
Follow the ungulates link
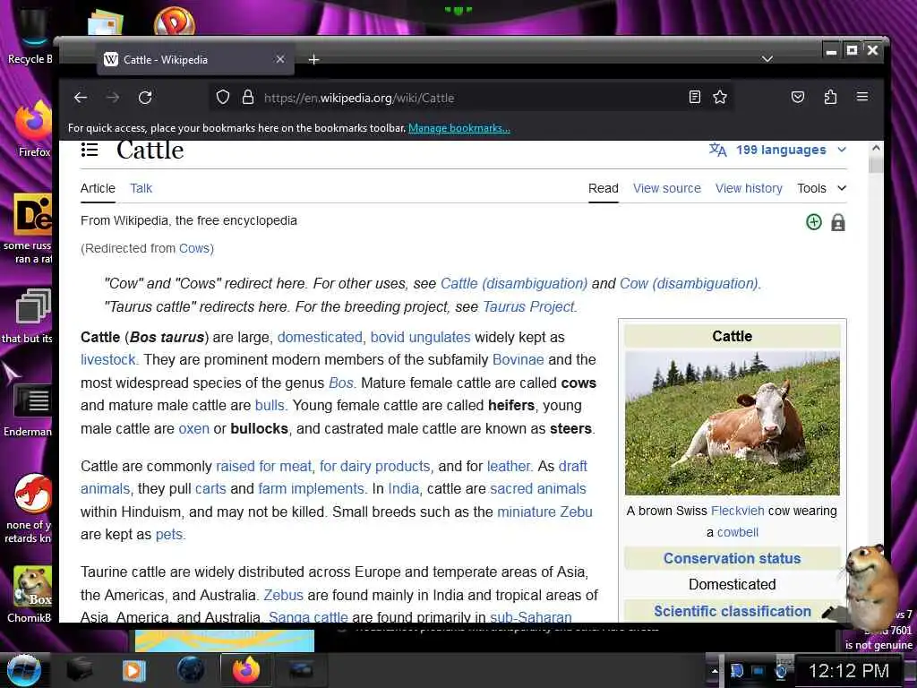[x=440, y=338]
